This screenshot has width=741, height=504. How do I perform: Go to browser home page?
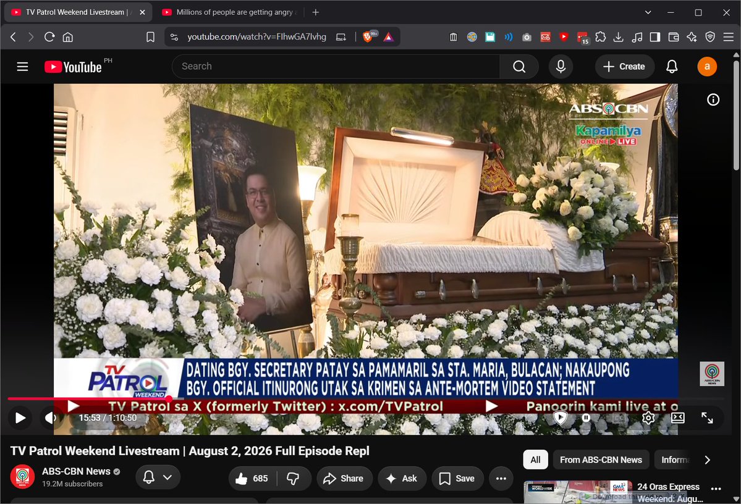pyautogui.click(x=67, y=37)
